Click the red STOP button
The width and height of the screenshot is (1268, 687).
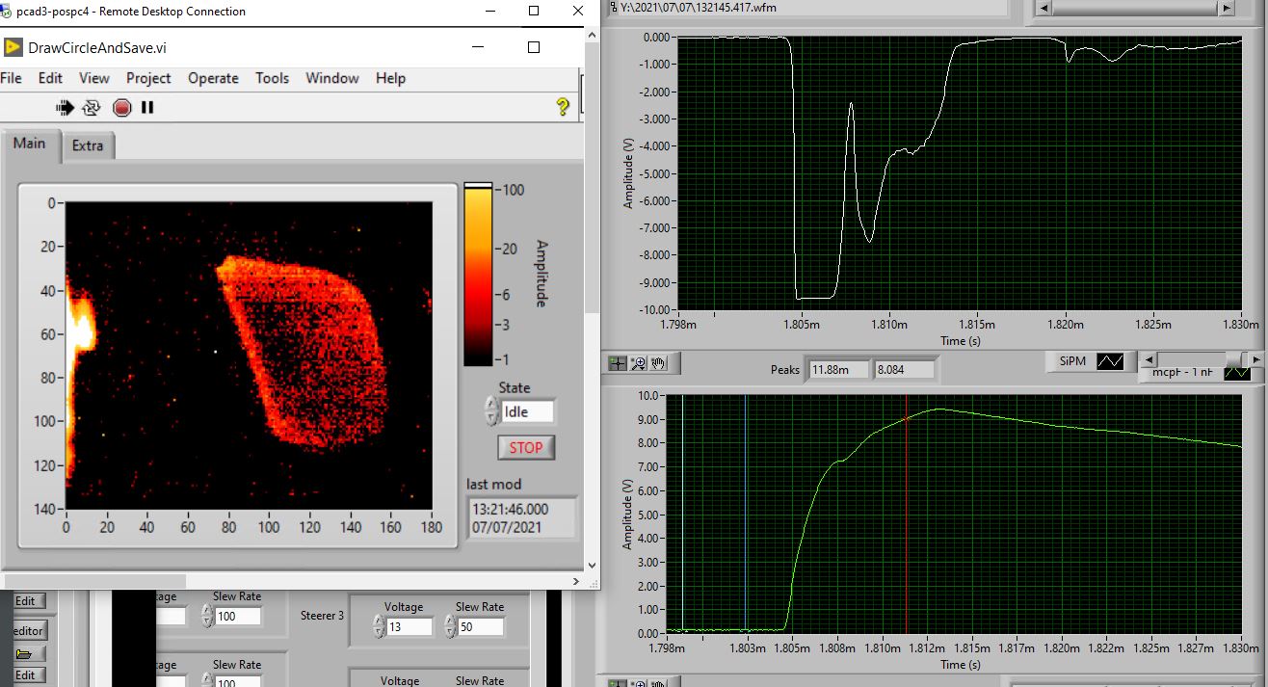(526, 447)
